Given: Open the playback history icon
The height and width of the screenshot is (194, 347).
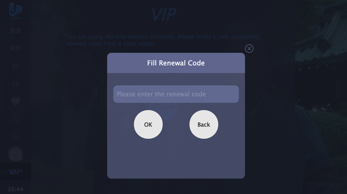Looking at the screenshot, I should click(x=15, y=118).
